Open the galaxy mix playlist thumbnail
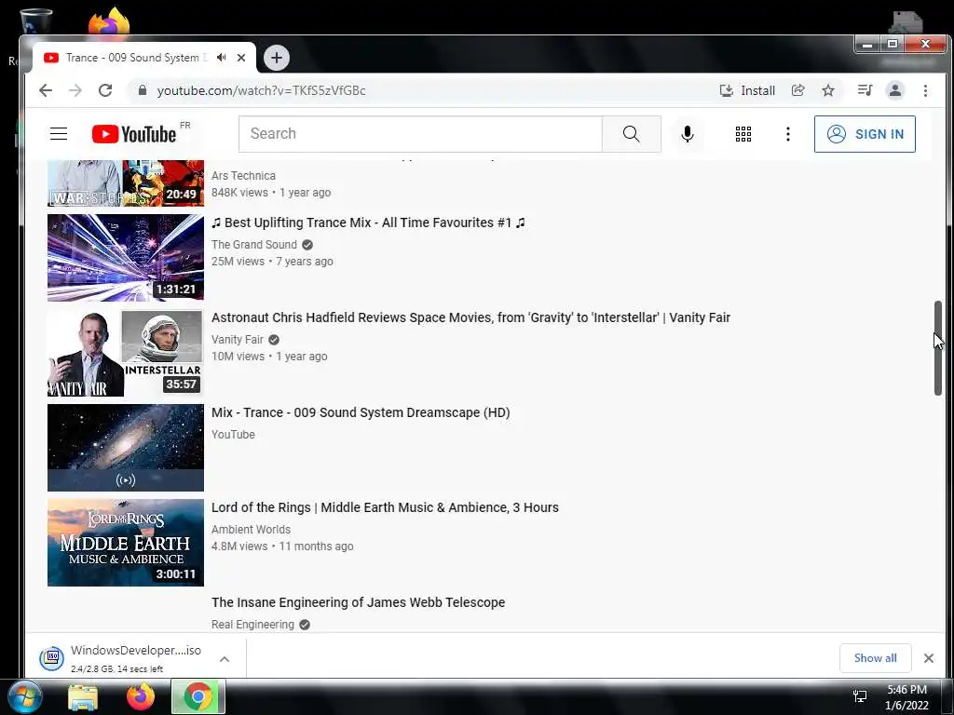The width and height of the screenshot is (954, 715). (126, 448)
